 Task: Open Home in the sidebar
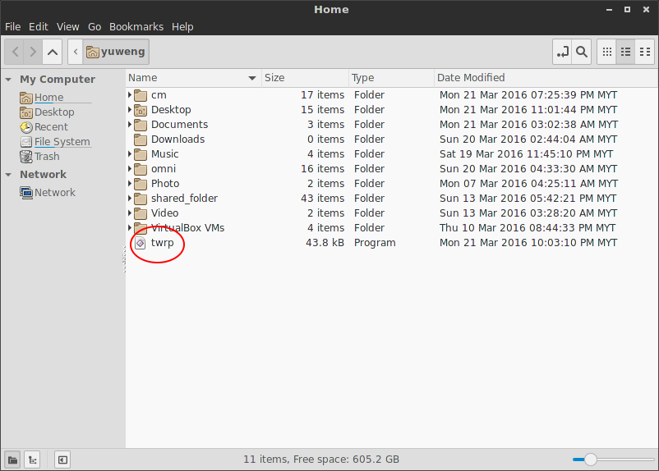(48, 98)
